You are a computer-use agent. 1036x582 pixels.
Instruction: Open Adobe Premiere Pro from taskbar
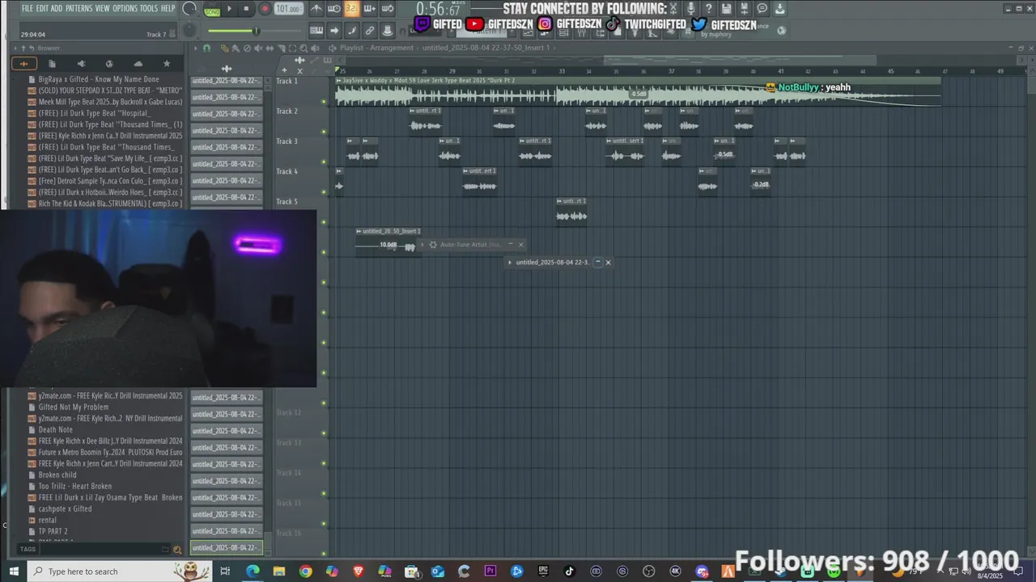click(490, 571)
